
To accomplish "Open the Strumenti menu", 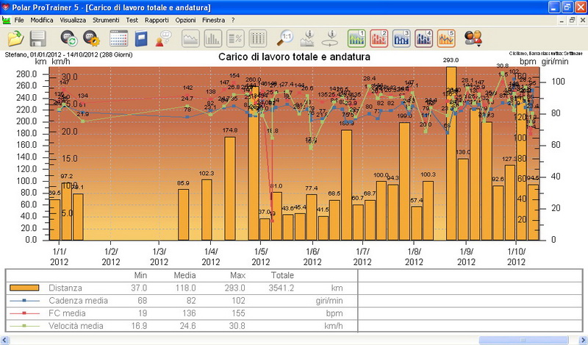I will (x=107, y=19).
